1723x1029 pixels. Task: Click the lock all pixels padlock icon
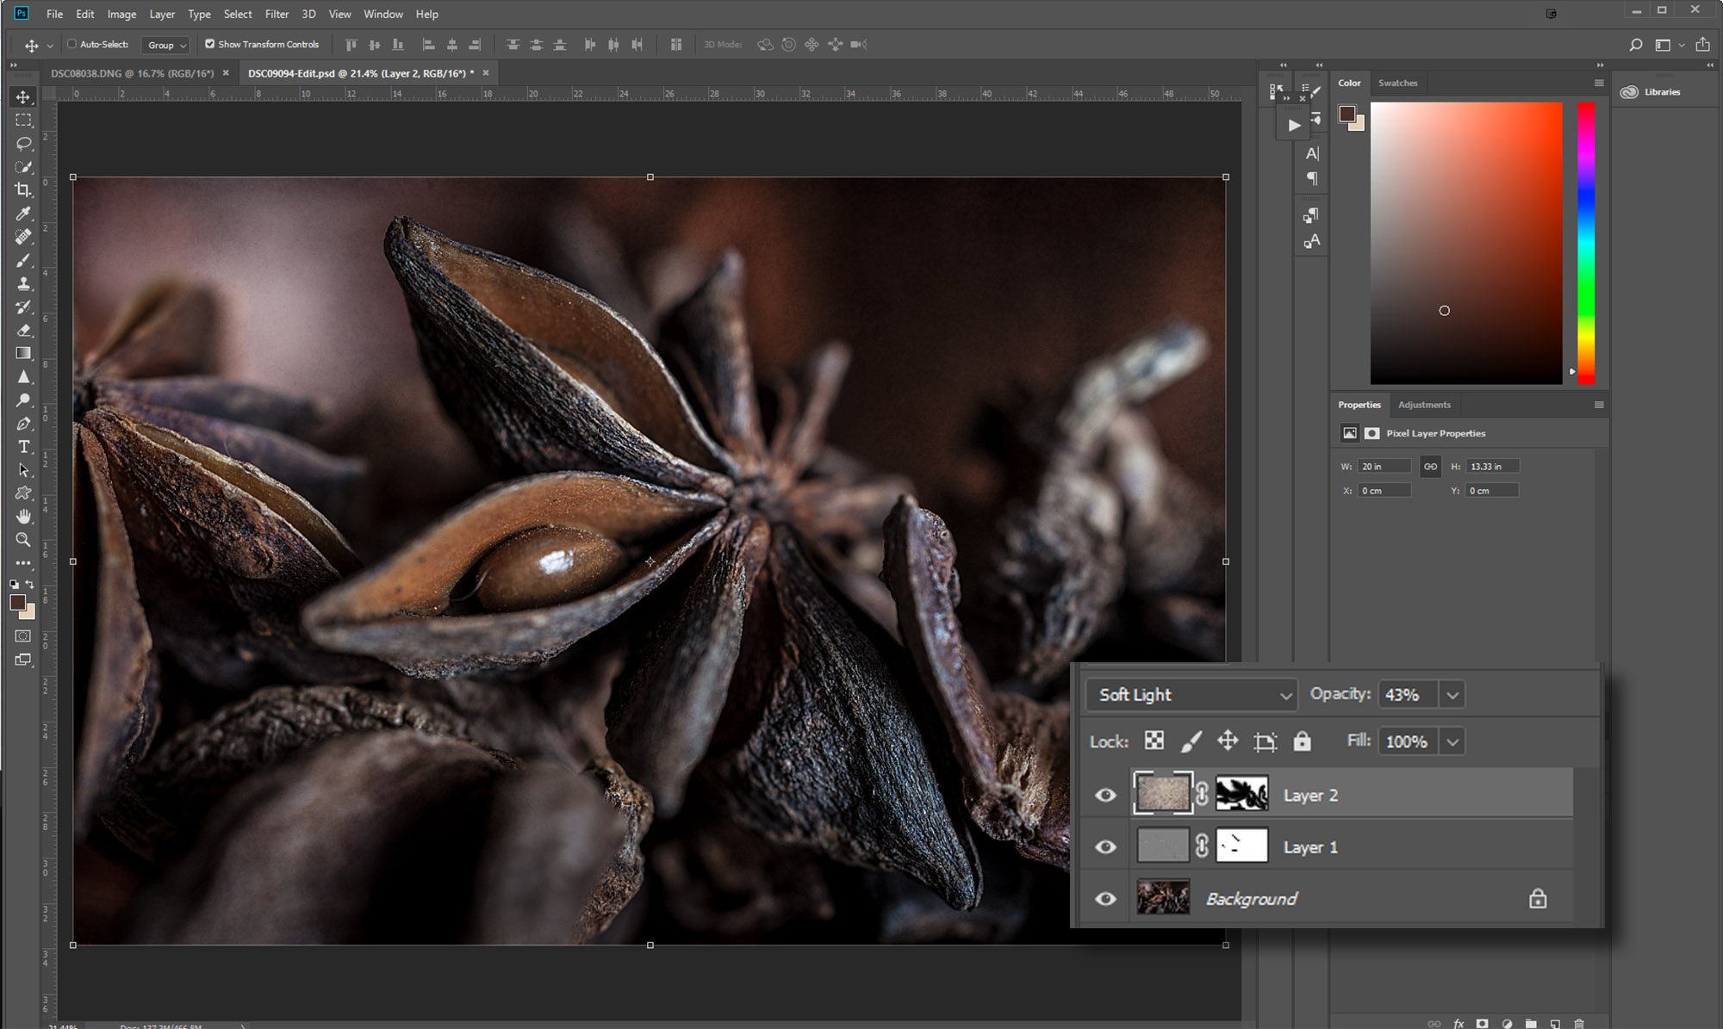[x=1302, y=741]
